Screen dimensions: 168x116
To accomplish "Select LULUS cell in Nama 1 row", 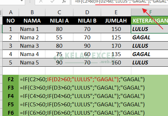I will click(150, 29).
